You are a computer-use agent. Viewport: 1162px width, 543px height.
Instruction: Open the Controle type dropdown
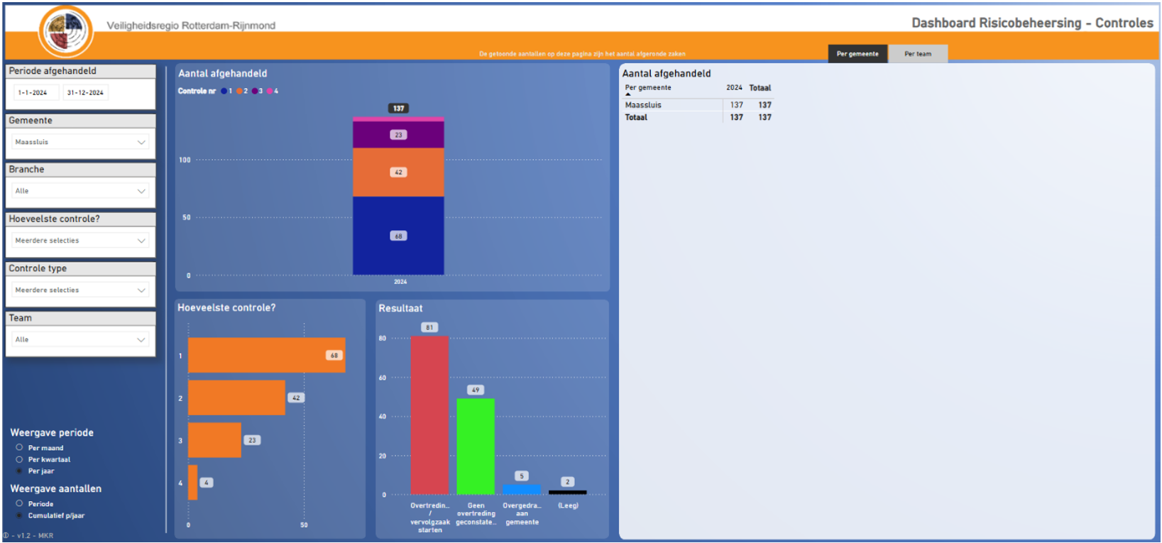pos(81,290)
